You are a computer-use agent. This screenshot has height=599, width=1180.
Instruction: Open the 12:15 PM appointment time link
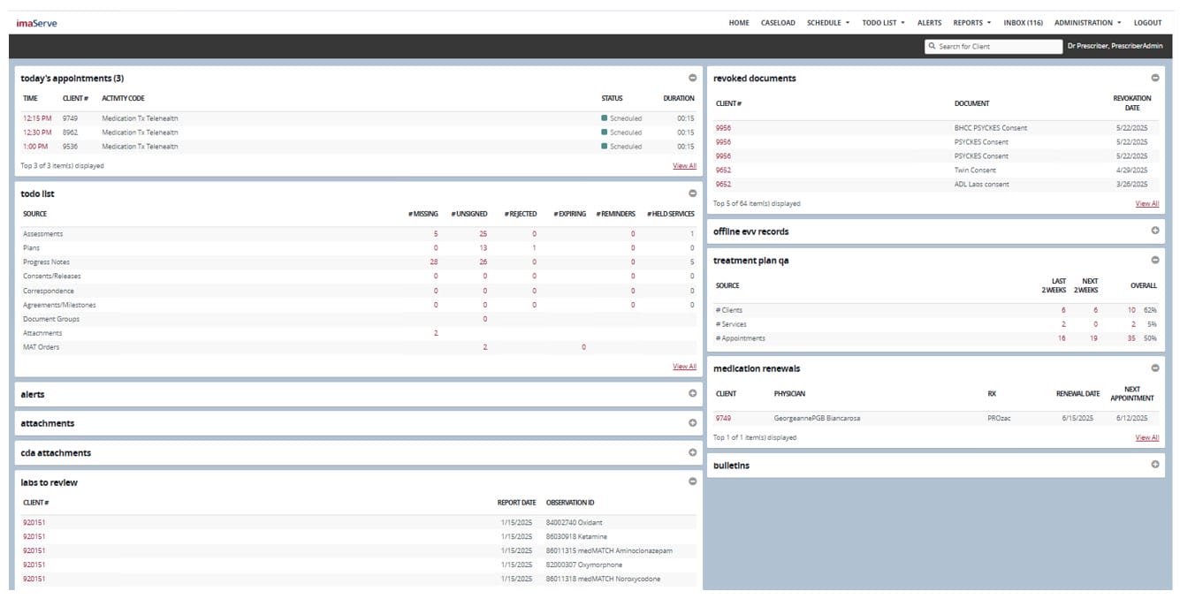37,118
